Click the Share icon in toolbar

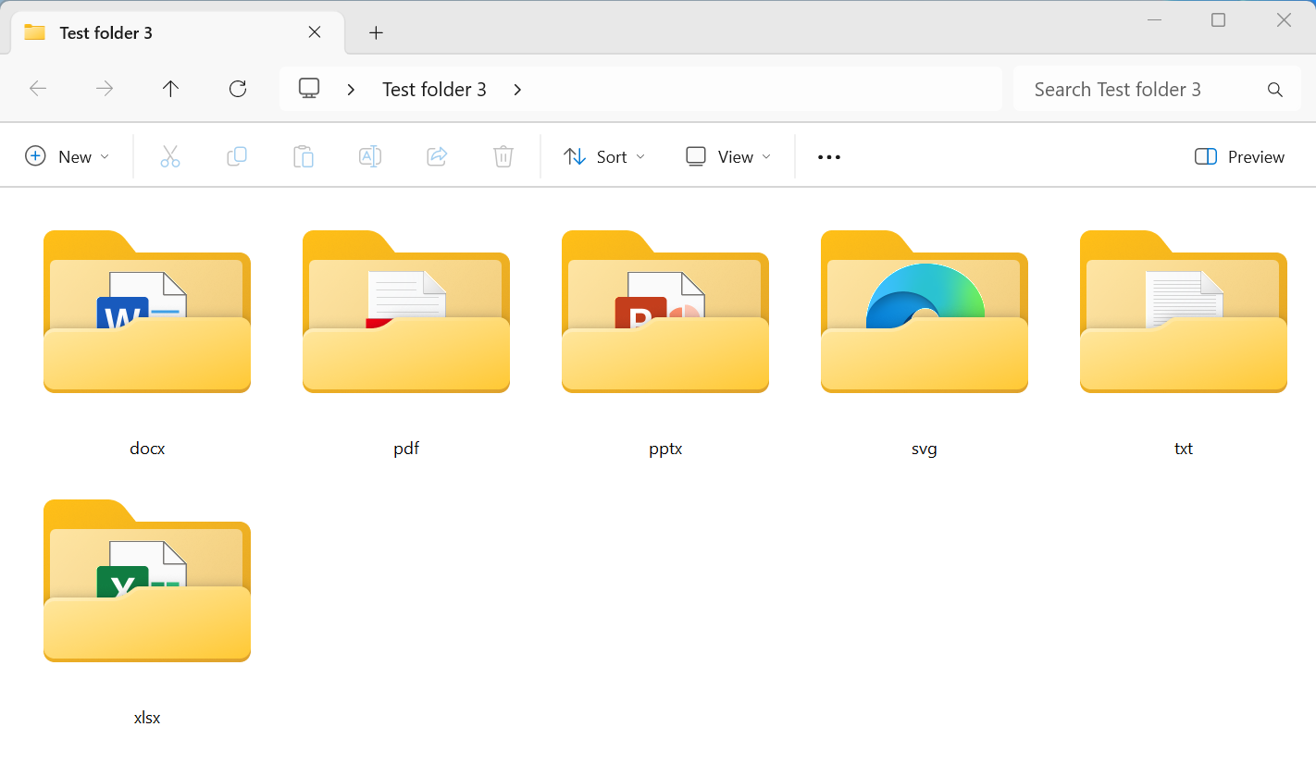[x=437, y=156]
